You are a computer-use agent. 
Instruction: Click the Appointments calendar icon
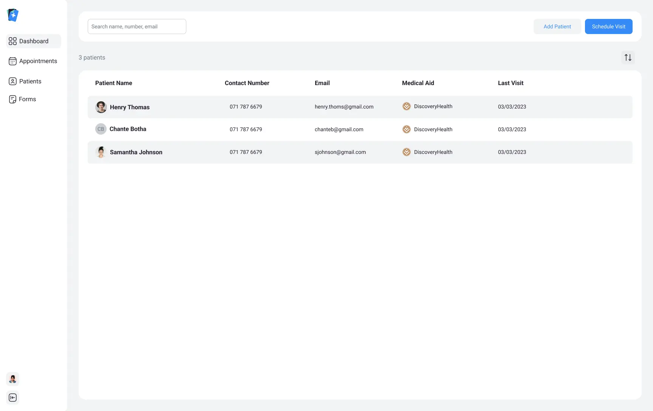(12, 61)
